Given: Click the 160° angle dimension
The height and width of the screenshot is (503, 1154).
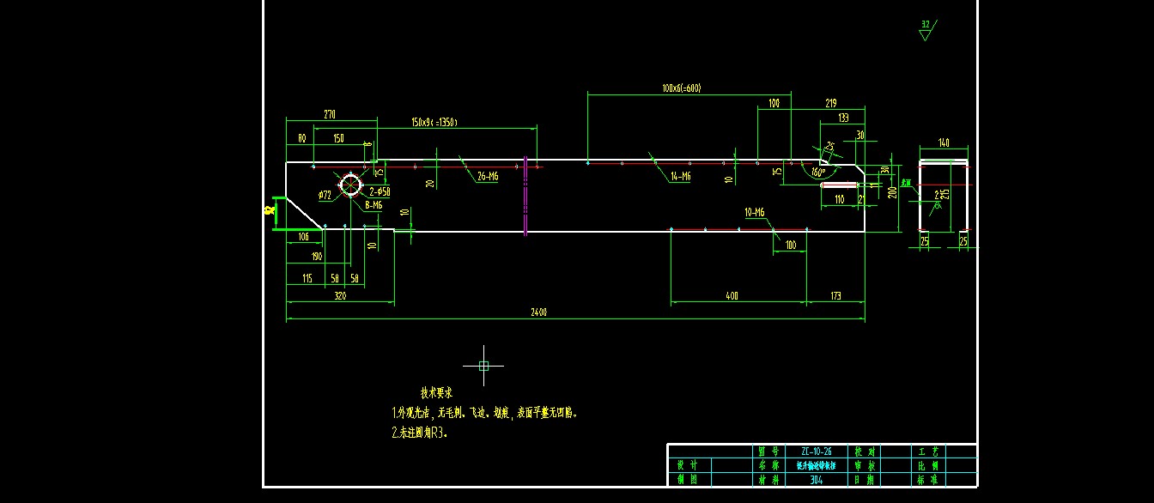Looking at the screenshot, I should pos(819,172).
